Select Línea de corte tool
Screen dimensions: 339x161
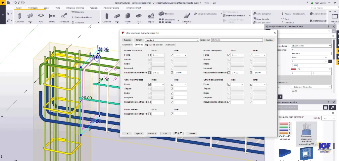click(261, 19)
